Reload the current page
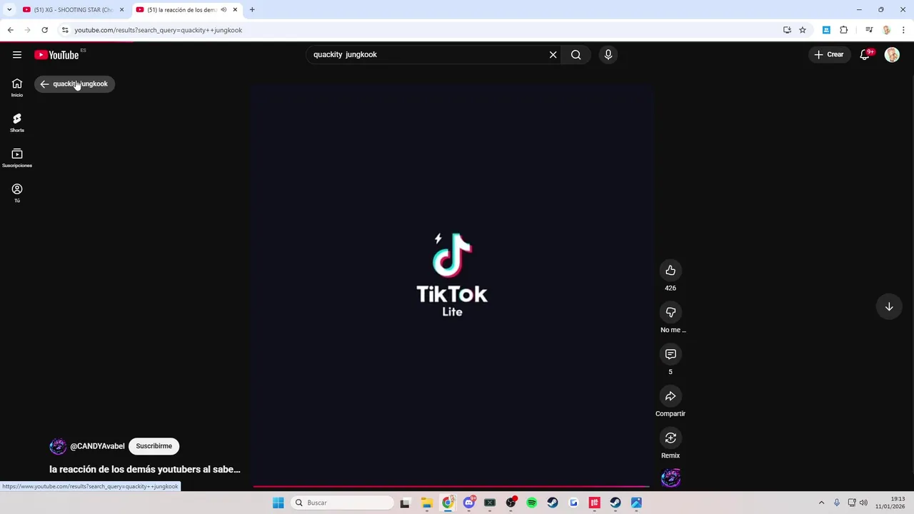Viewport: 914px width, 514px height. [44, 30]
